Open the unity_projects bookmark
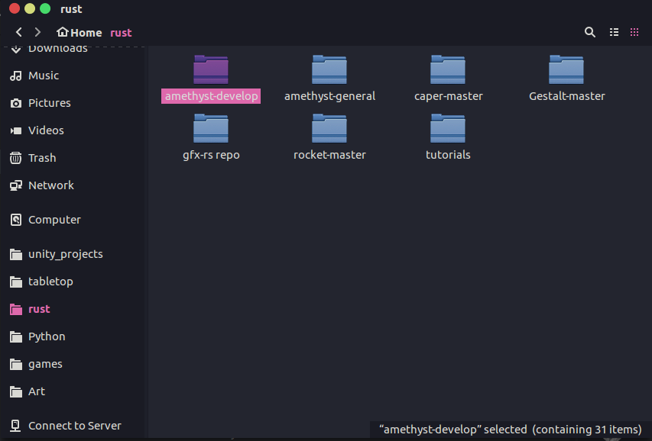 (65, 254)
